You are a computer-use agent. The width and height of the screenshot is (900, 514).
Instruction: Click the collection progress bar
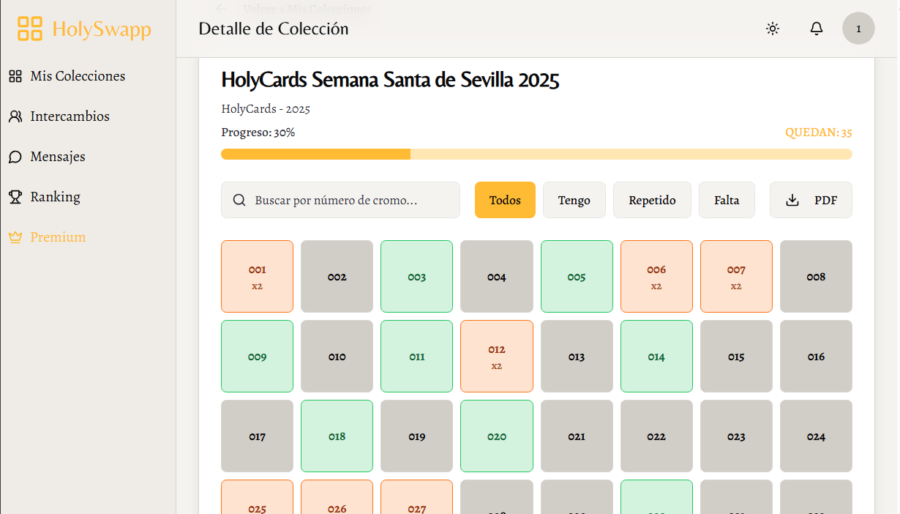pos(536,154)
